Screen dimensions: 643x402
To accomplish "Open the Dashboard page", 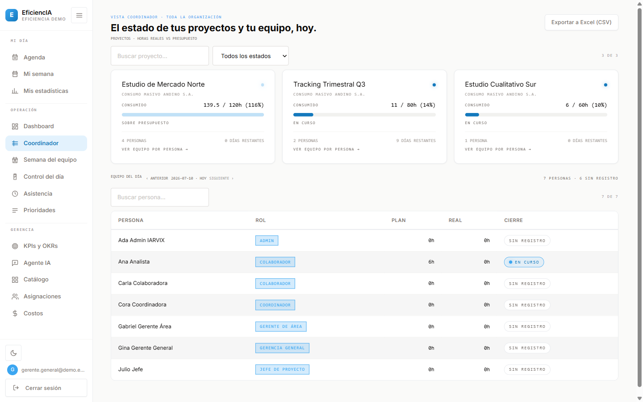I will (46, 126).
